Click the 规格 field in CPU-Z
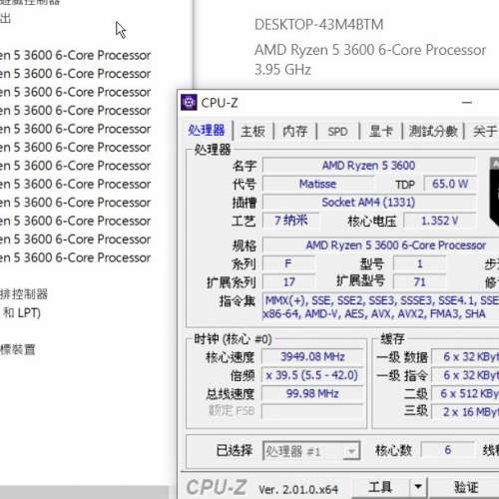The image size is (499, 499). [381, 246]
